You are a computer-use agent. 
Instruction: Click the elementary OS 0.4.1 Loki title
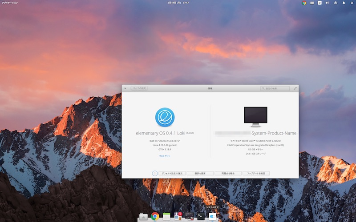coord(161,133)
